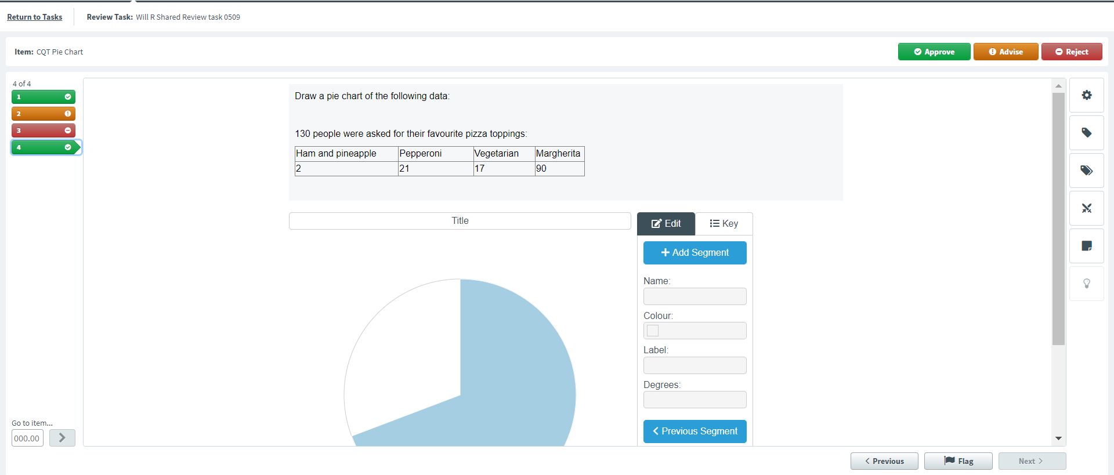
Task: Click the Ham and pineapple cell
Action: tap(346, 154)
